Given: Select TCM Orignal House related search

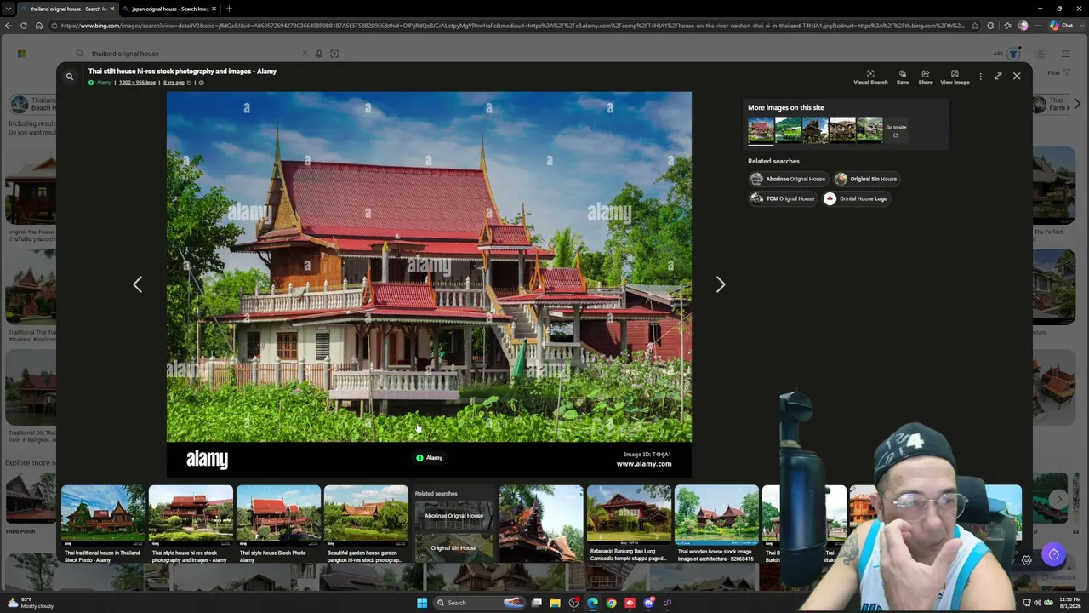Looking at the screenshot, I should (782, 198).
